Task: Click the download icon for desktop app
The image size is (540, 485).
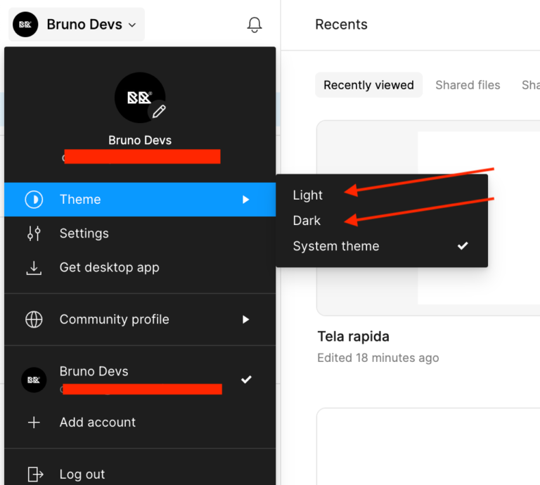Action: coord(34,268)
